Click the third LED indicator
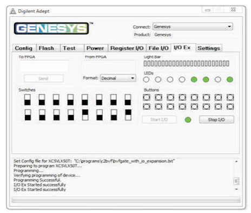Viewport: 251px width, 213px height. point(170,79)
